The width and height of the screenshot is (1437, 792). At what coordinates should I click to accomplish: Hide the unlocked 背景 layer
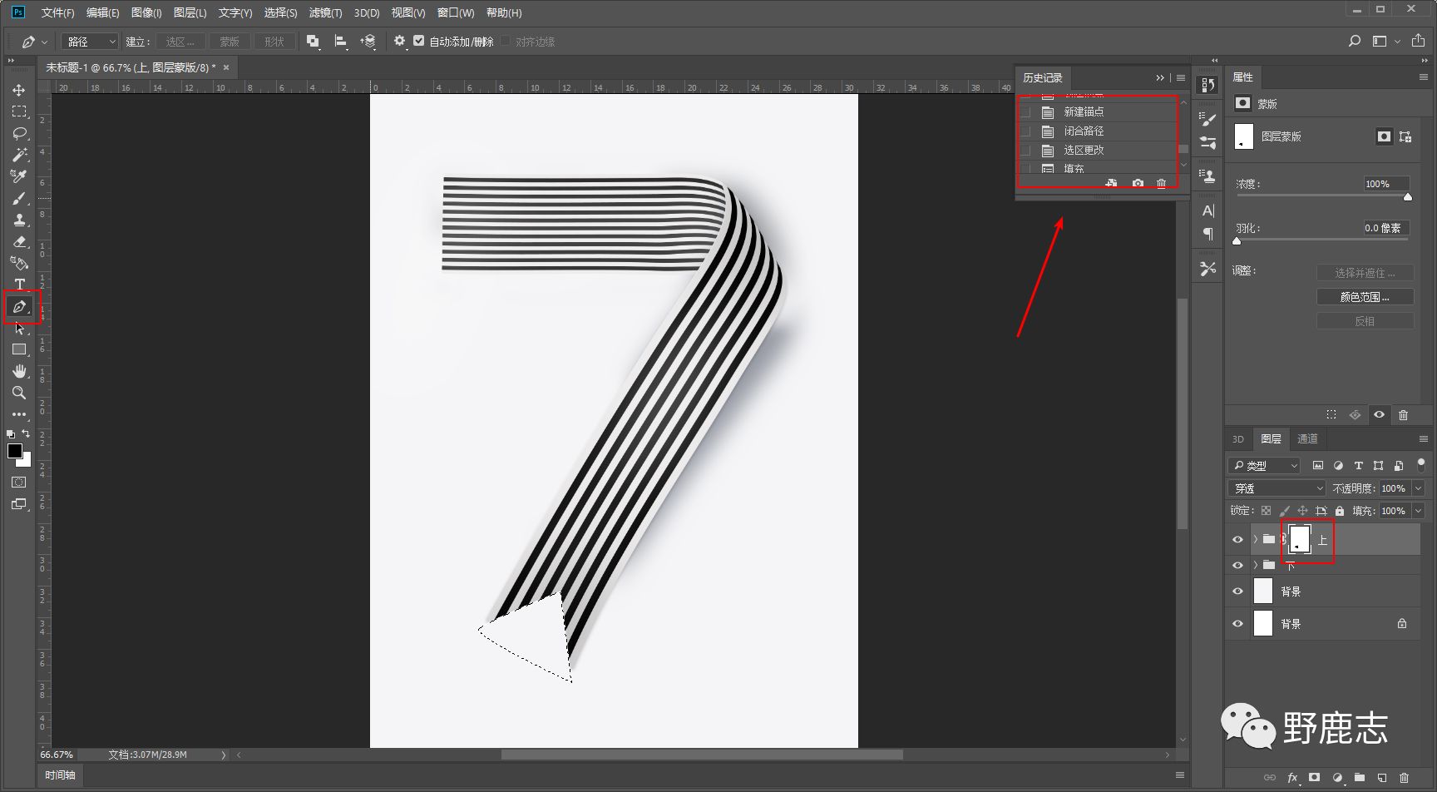tap(1237, 592)
